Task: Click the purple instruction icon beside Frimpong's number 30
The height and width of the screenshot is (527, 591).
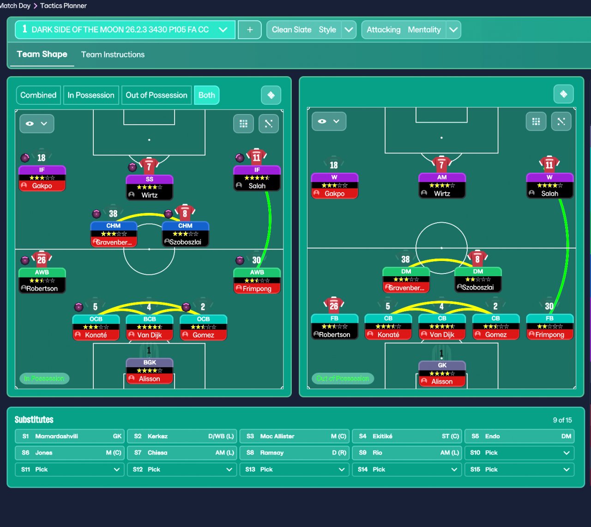Action: (x=240, y=260)
